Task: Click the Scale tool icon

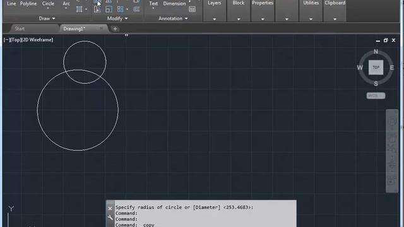Action: click(109, 9)
